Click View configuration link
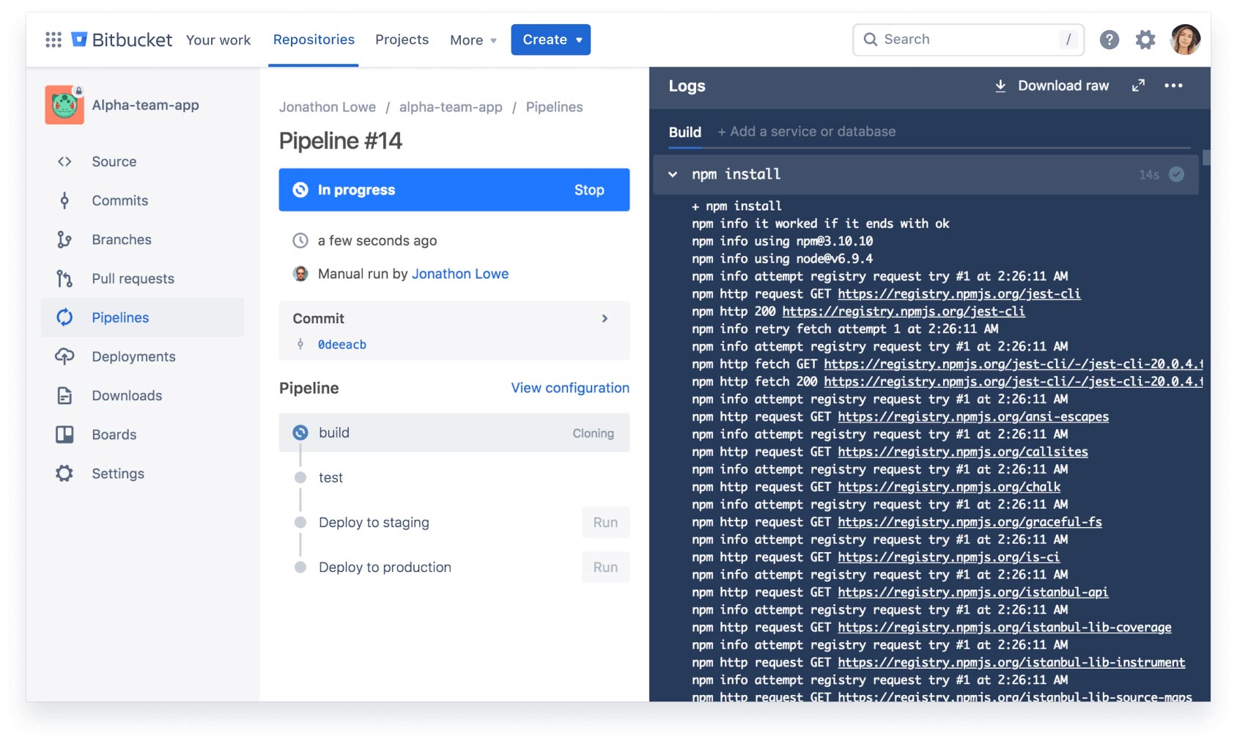 click(570, 388)
